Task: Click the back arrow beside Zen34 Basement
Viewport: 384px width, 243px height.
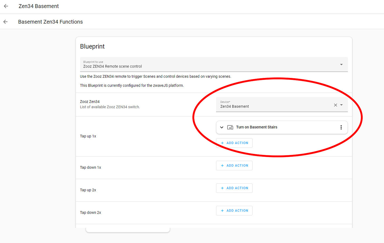Action: pos(6,6)
